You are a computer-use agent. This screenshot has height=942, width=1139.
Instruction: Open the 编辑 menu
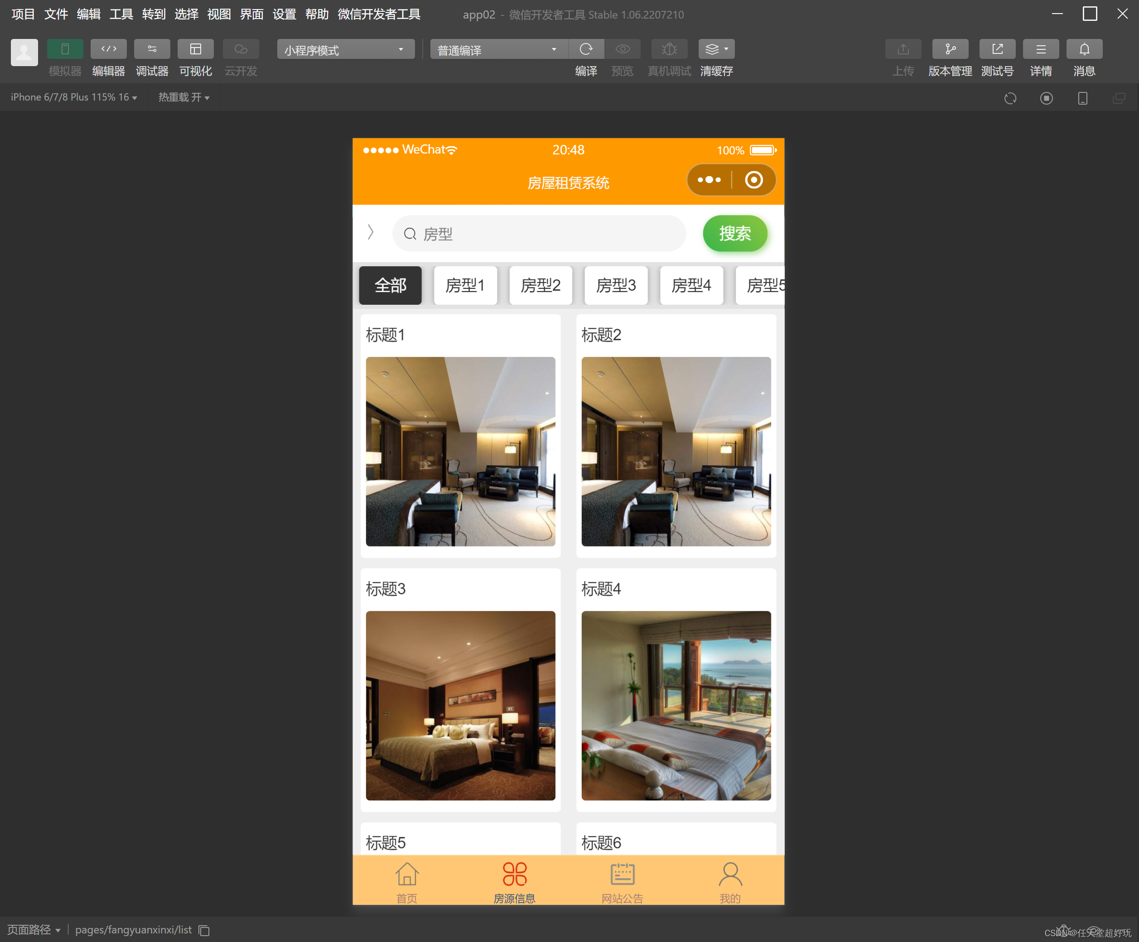(88, 14)
